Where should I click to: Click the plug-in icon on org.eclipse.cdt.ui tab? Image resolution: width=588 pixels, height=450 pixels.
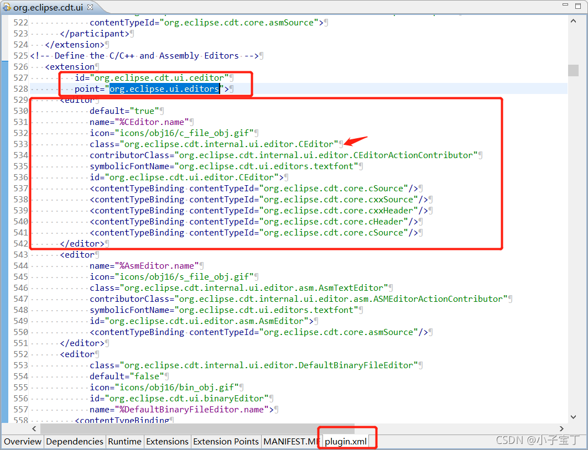click(x=7, y=7)
